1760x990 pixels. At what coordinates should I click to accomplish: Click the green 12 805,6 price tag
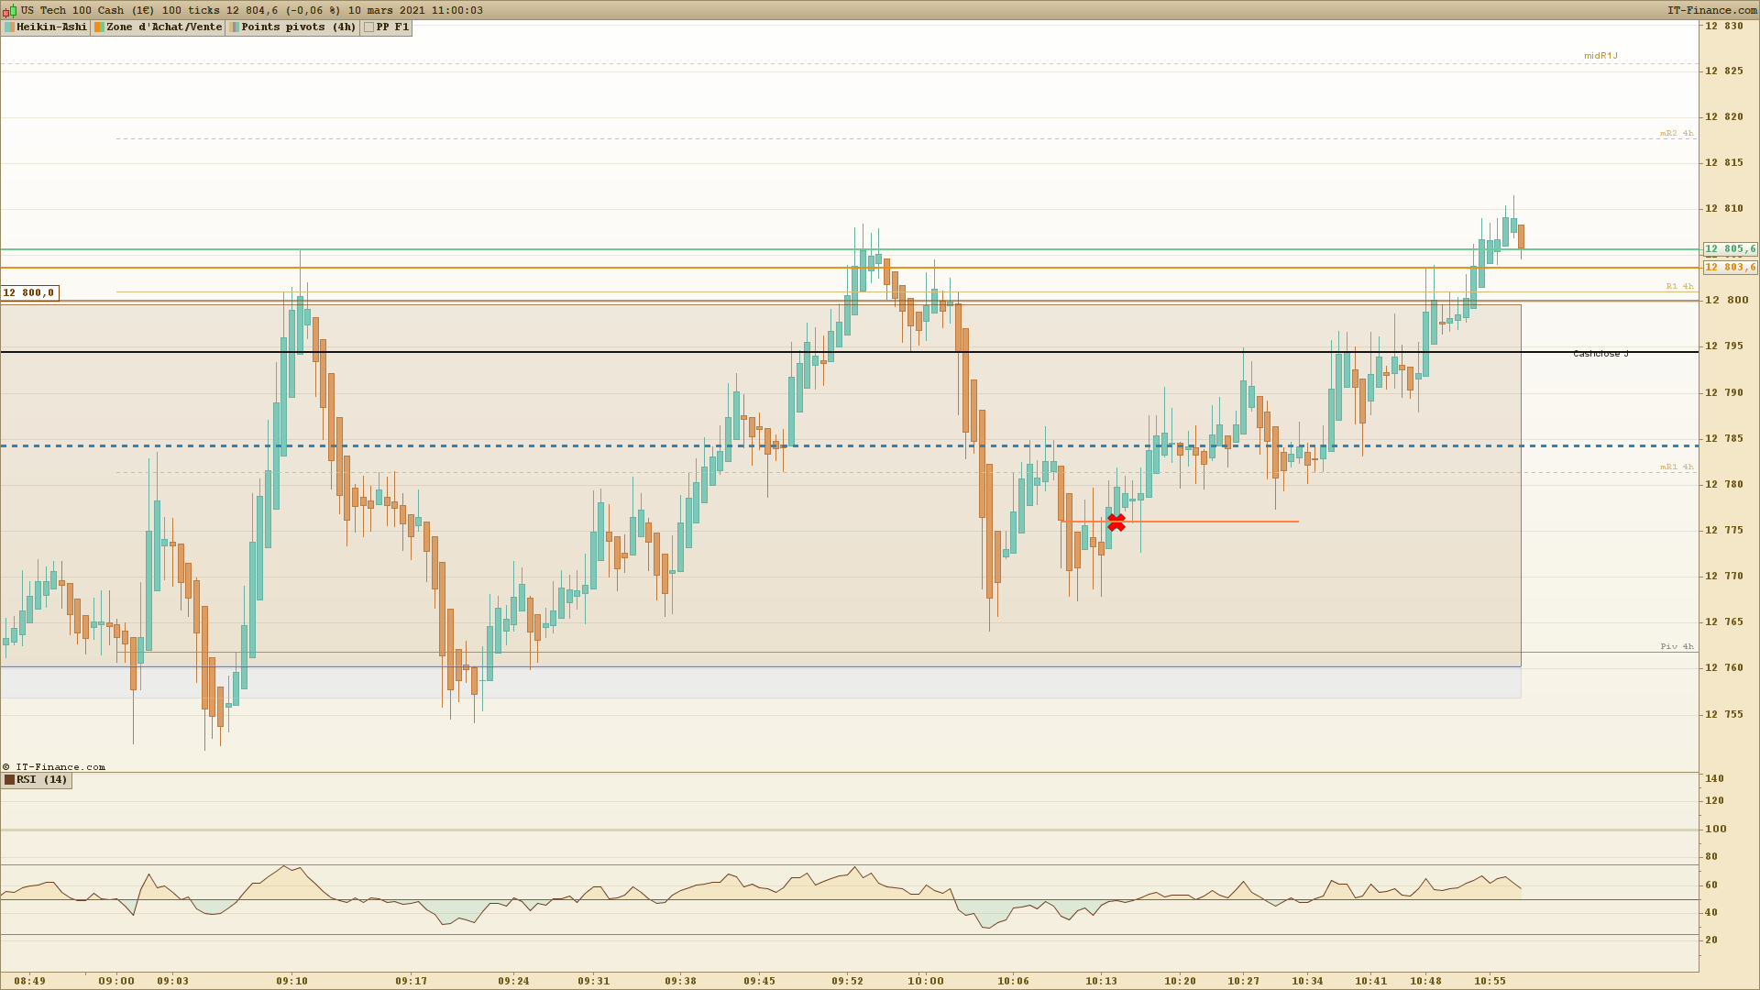(1730, 249)
